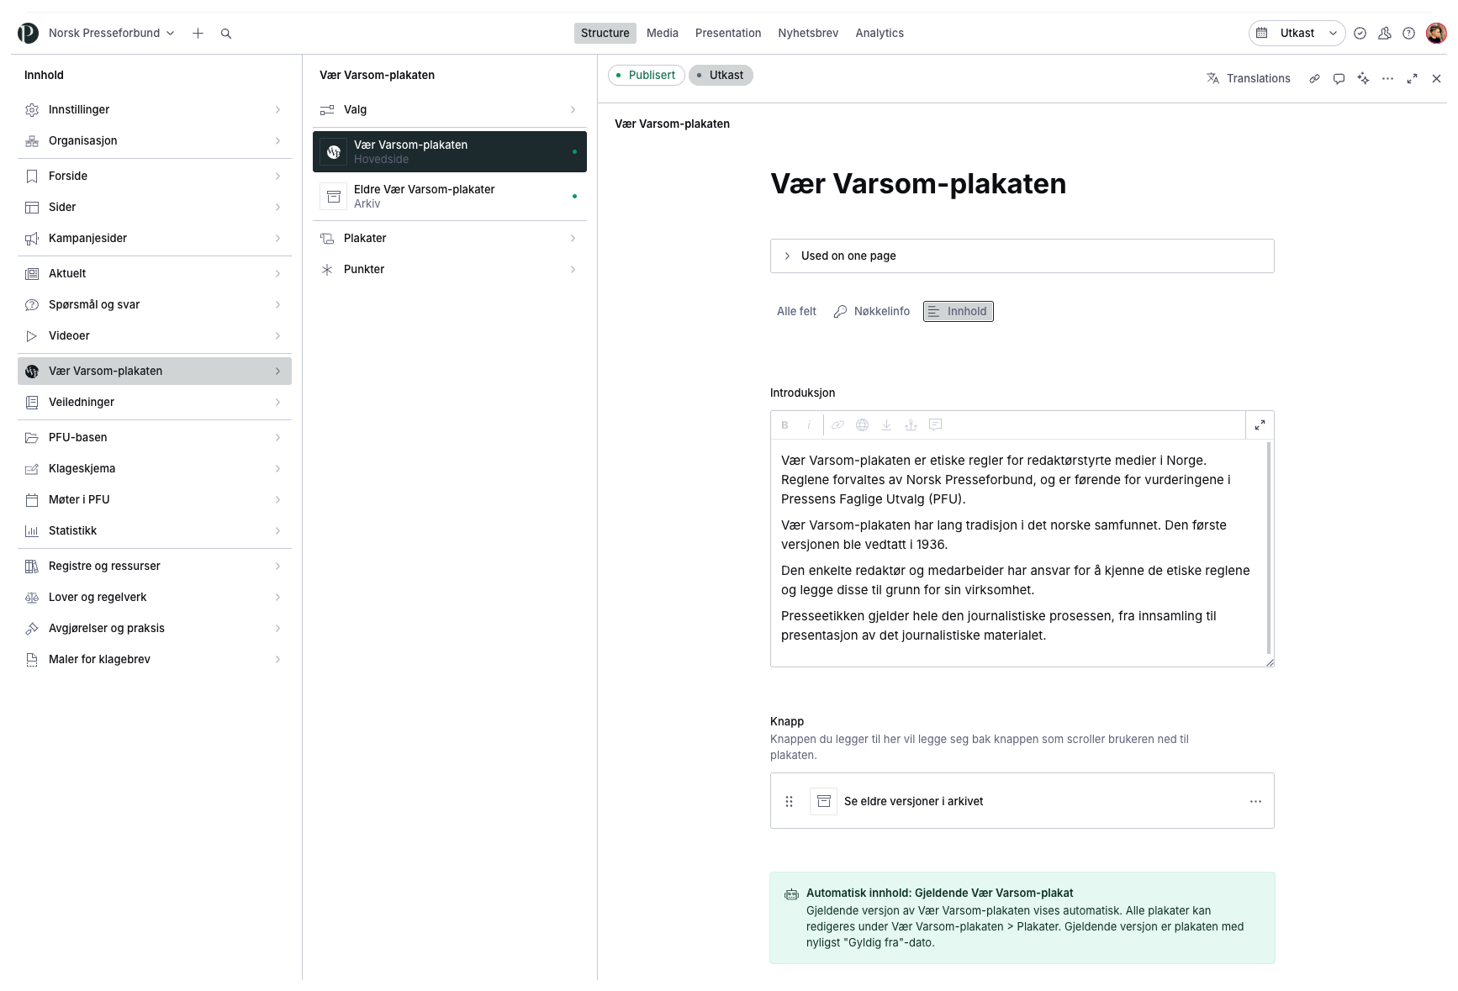Expand Registre og ressurser using its chevron
This screenshot has width=1458, height=991.
pos(277,567)
